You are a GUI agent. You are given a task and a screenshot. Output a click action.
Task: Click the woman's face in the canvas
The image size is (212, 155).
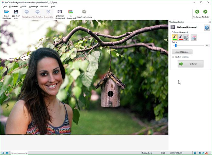(x=49, y=76)
